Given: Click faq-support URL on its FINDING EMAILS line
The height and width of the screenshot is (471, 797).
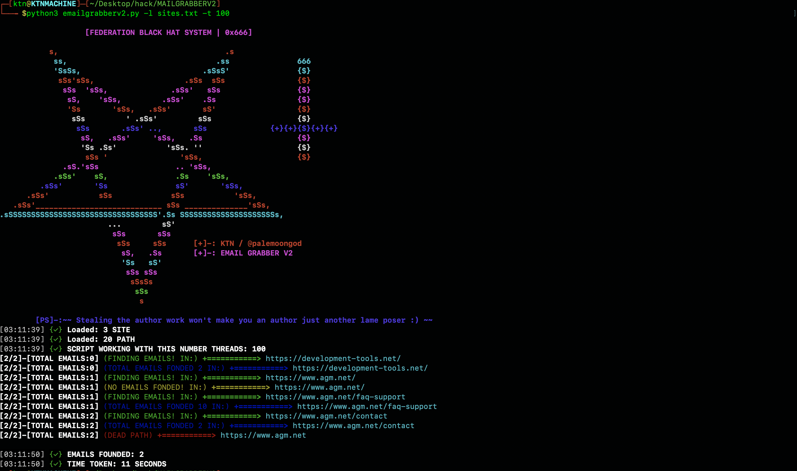Looking at the screenshot, I should click(x=335, y=397).
